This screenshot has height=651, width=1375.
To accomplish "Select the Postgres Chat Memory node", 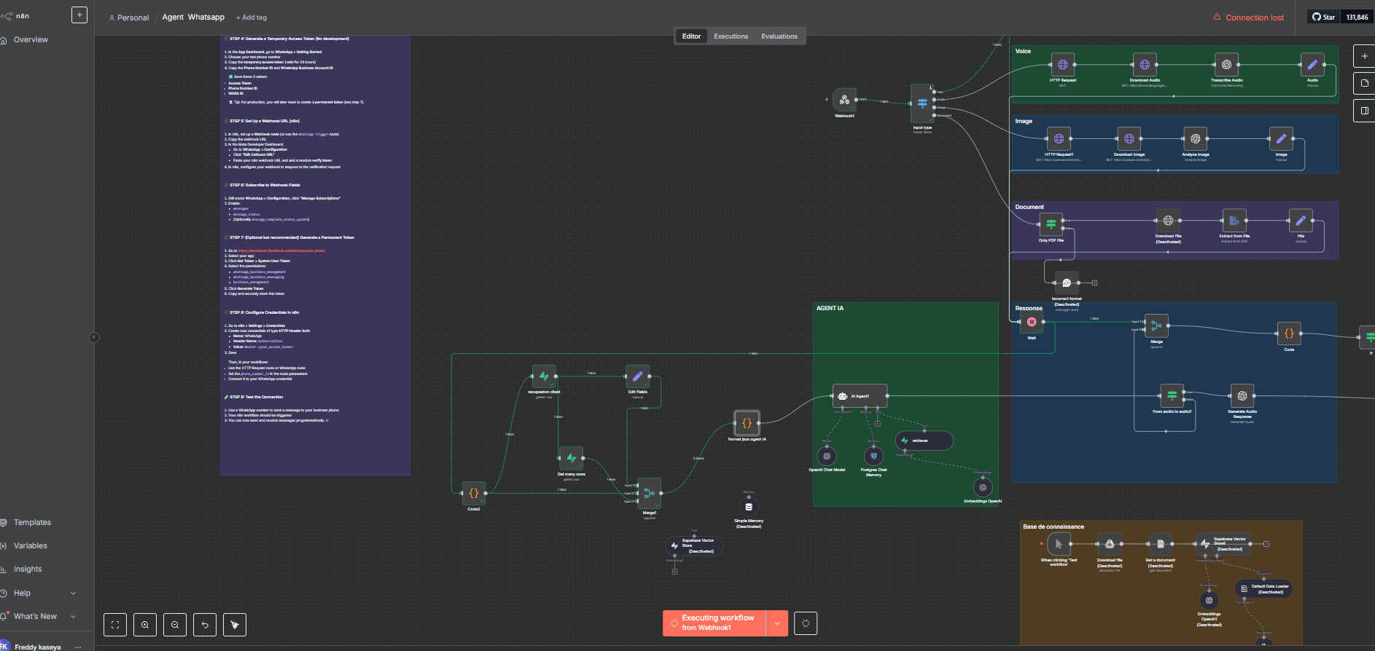I will (x=873, y=456).
